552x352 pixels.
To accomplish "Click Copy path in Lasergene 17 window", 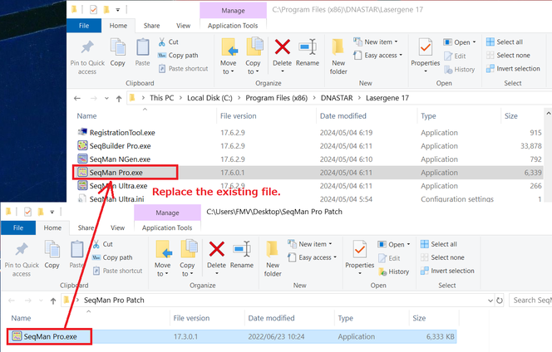I will pos(178,56).
